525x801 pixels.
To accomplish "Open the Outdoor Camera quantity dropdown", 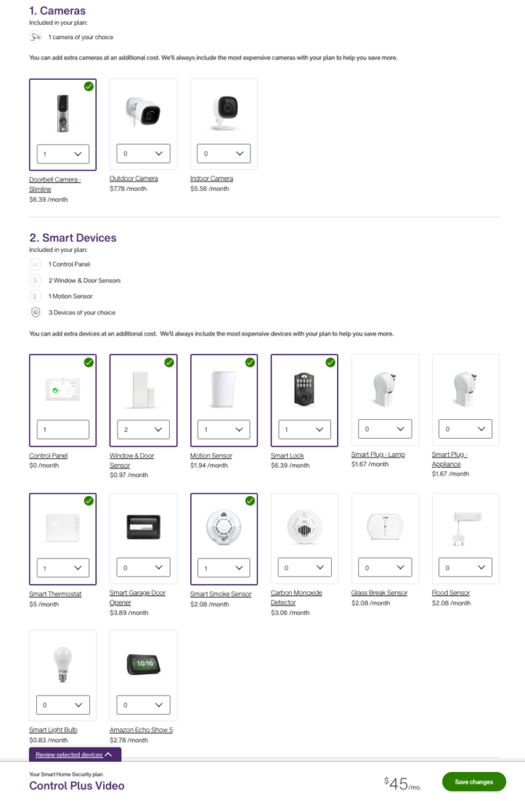I will [x=143, y=153].
